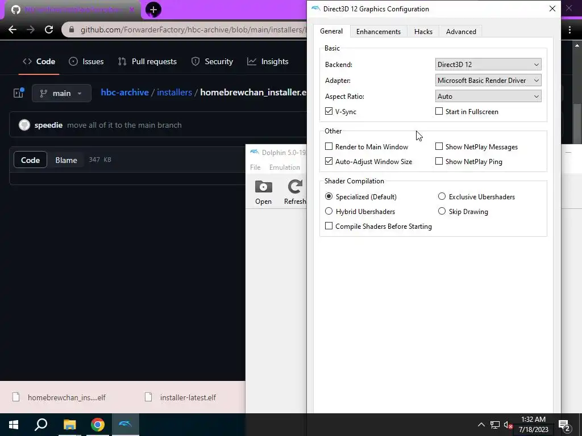
Task: Open the Pull requests tab
Action: (147, 61)
